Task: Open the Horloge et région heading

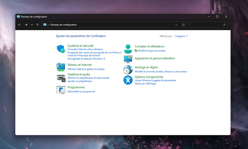Action: (146, 67)
